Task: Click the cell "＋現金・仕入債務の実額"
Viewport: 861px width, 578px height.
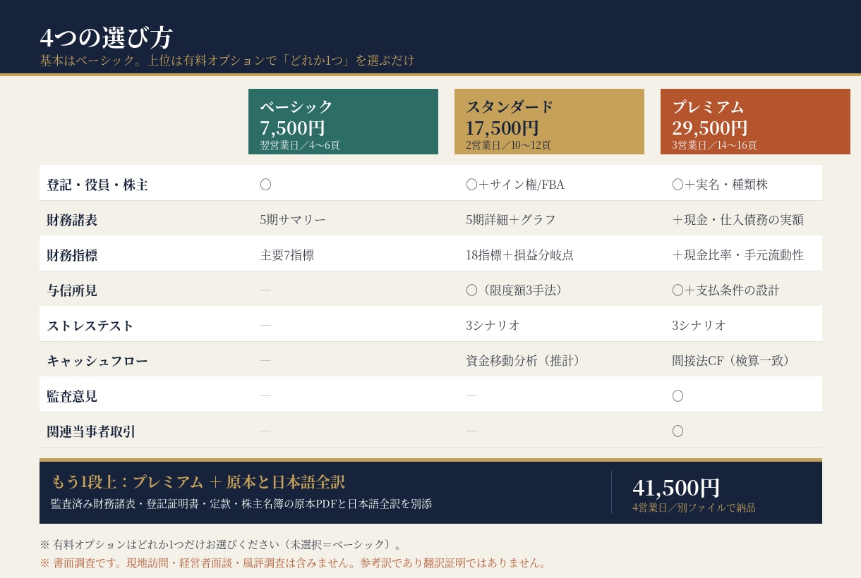Action: [x=737, y=220]
